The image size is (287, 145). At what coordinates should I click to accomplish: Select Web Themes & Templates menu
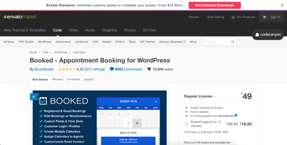click(25, 30)
